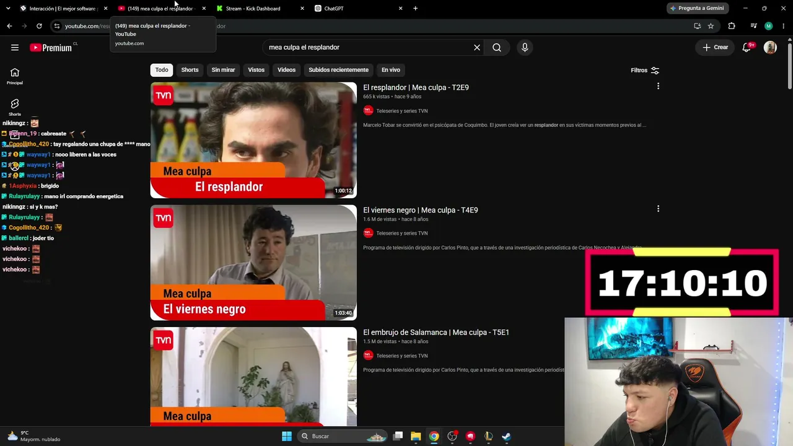Open channel avatar next to El resplandor result

click(x=368, y=111)
